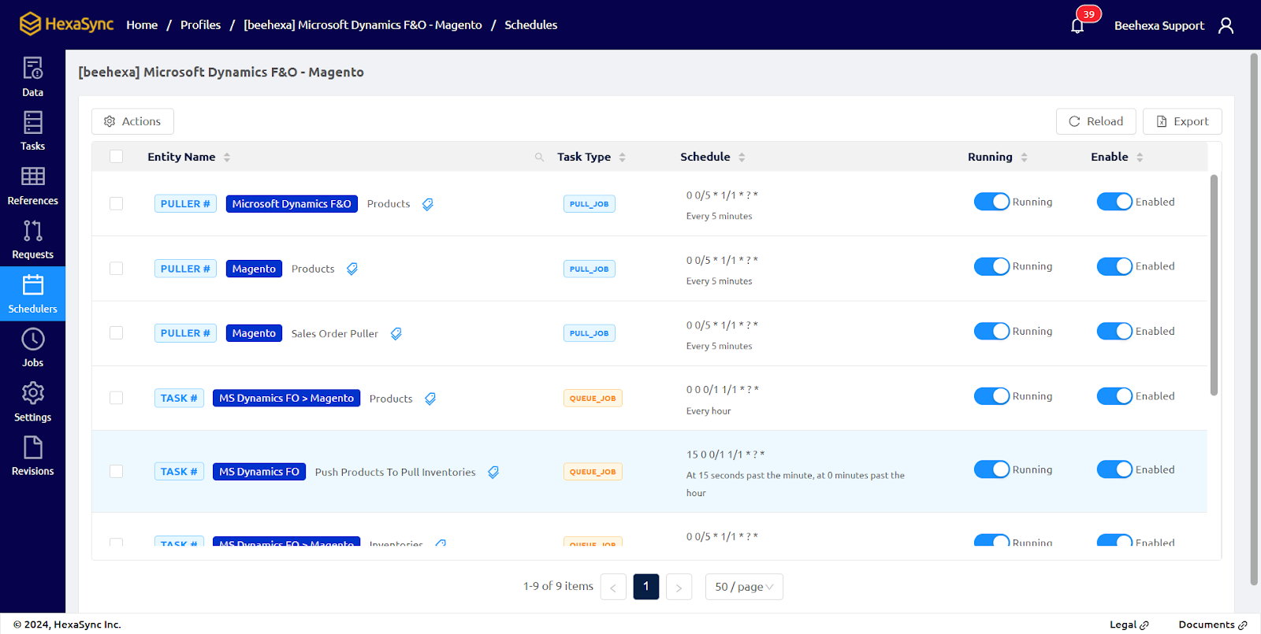Open Tasks in the sidebar
Screen dimensions: 1261x634
coord(32,131)
